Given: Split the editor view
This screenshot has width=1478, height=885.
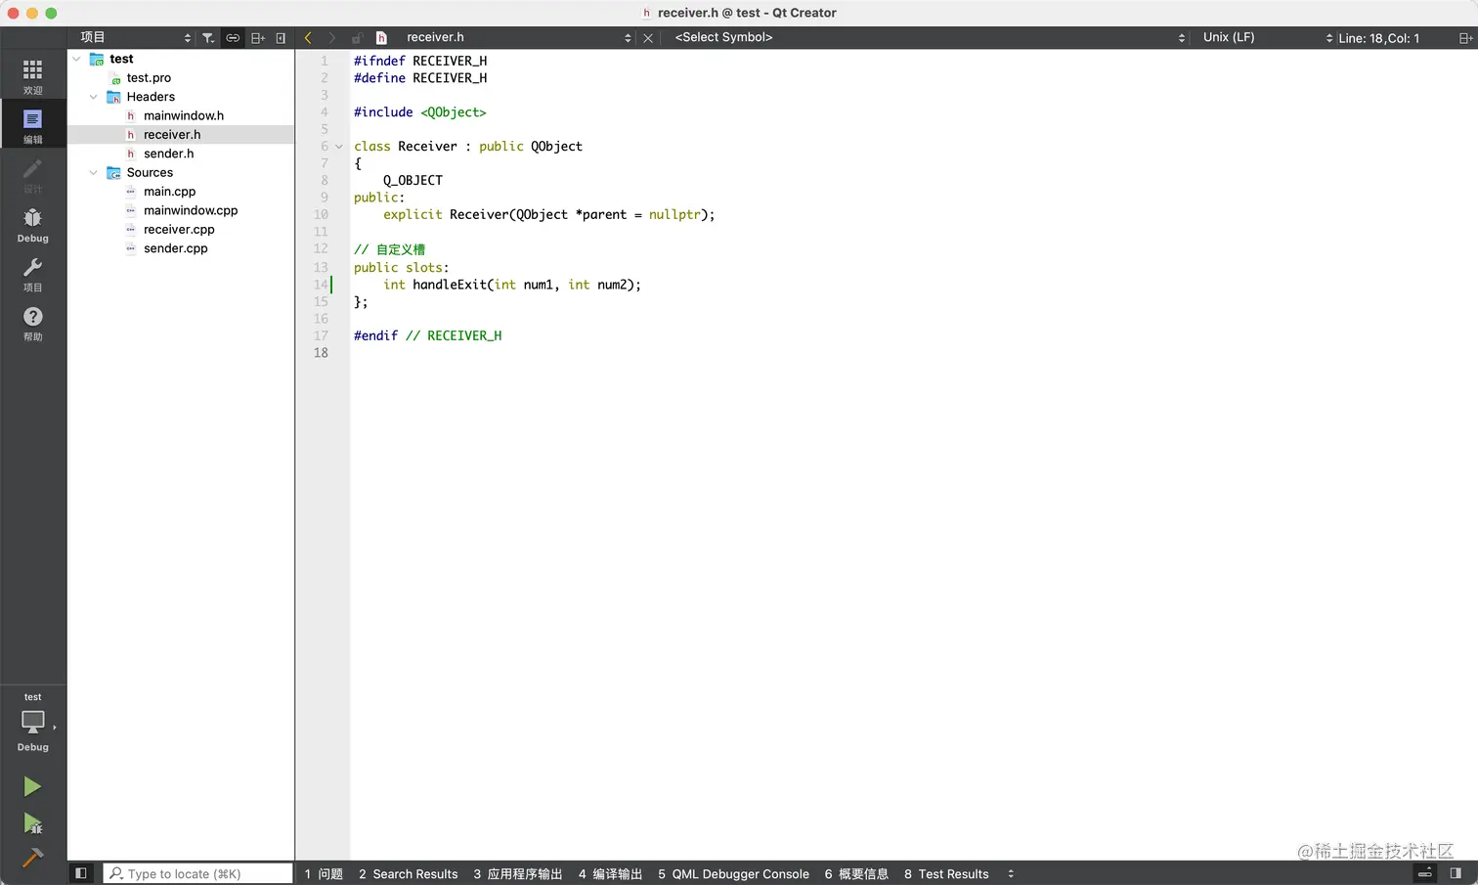Looking at the screenshot, I should click(x=1465, y=38).
